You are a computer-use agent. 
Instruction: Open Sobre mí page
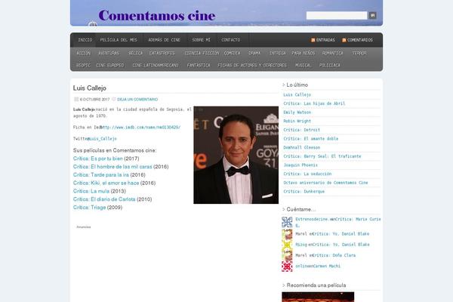click(x=201, y=40)
